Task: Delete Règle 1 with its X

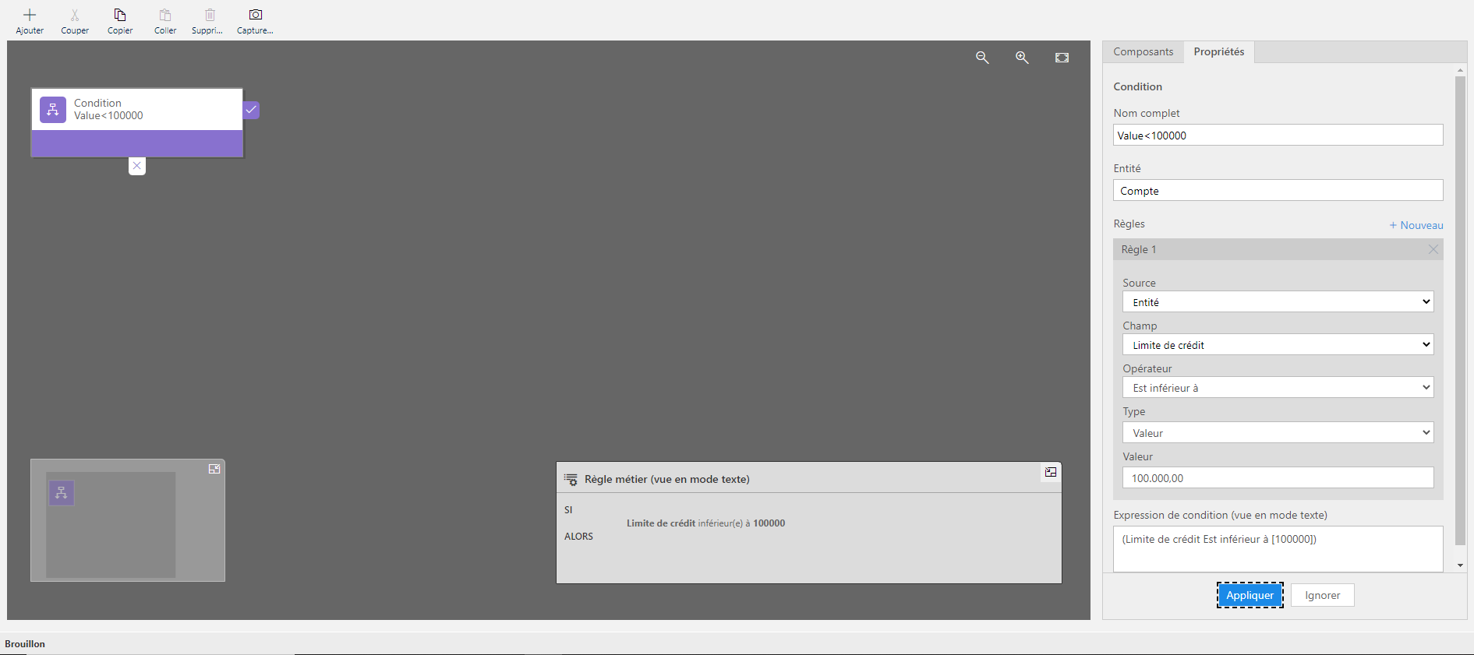Action: [1433, 249]
